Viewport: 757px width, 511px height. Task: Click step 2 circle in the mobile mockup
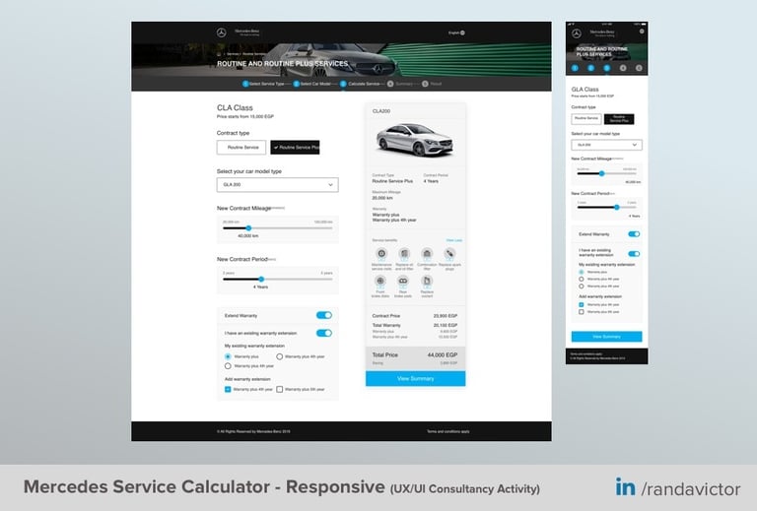pyautogui.click(x=591, y=68)
